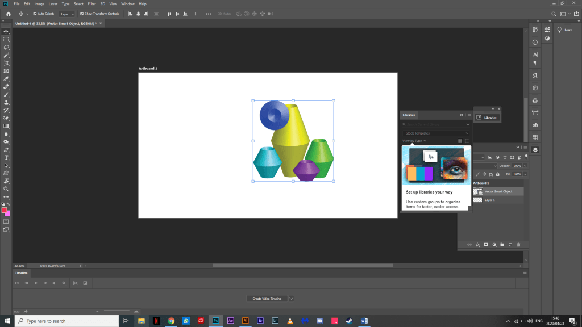Open the Window menu
582x327 pixels.
point(127,4)
